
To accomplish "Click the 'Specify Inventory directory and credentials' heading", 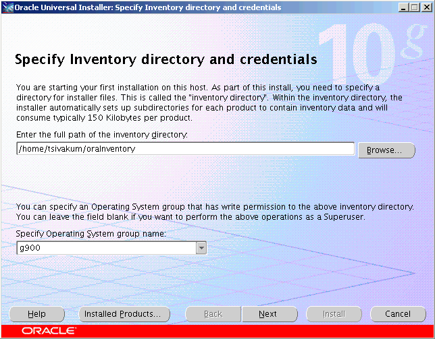I will pos(166,59).
